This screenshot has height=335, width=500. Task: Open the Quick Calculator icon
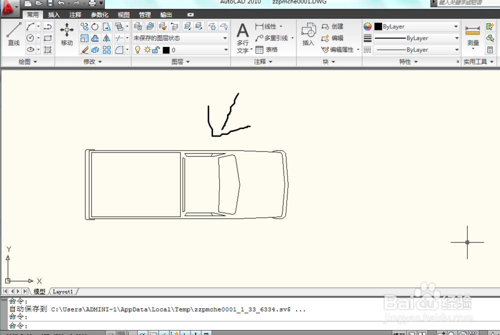point(490,49)
